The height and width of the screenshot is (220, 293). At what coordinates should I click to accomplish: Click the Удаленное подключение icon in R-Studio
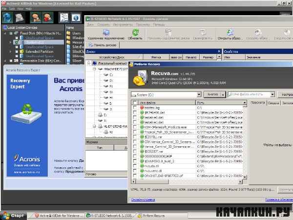click(106, 32)
